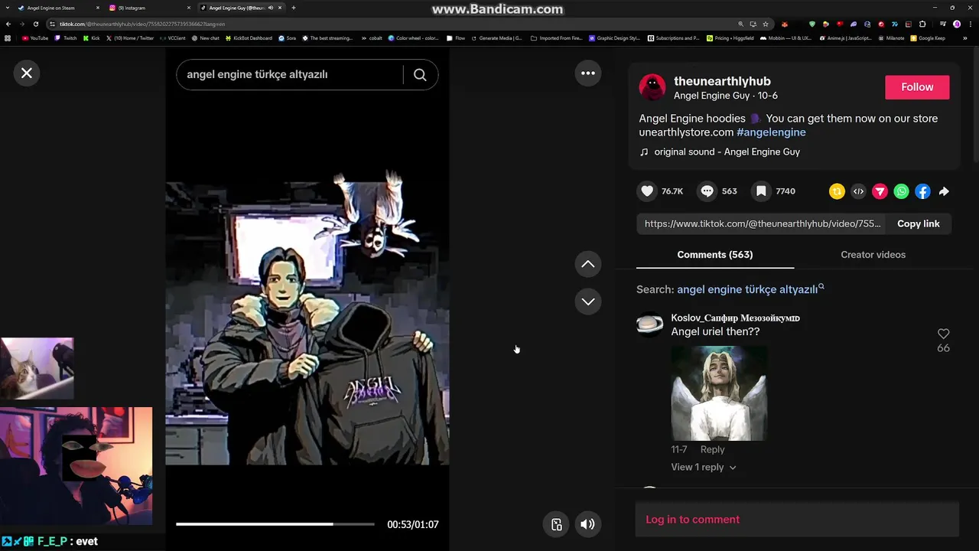Mute the video with speaker icon
The width and height of the screenshot is (979, 551).
(x=587, y=524)
